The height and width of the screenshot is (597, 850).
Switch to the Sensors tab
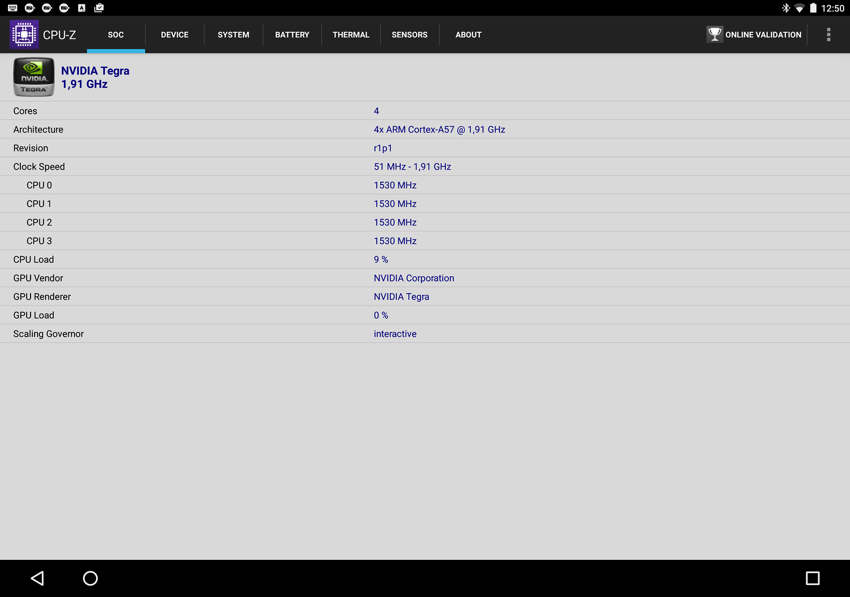tap(410, 34)
